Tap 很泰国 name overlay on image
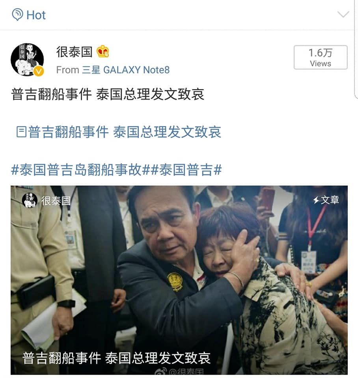This screenshot has width=358, height=378. (x=56, y=200)
